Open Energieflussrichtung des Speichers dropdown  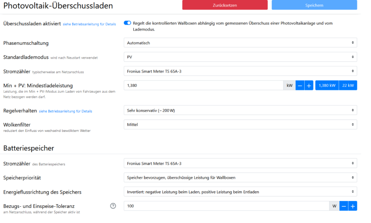pyautogui.click(x=240, y=192)
